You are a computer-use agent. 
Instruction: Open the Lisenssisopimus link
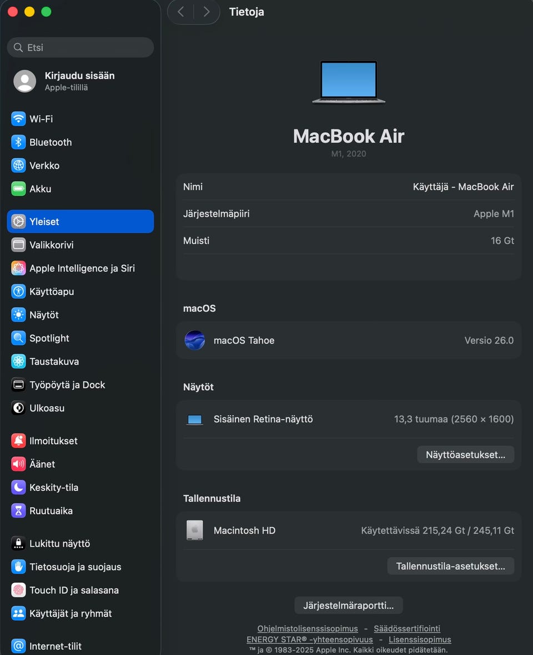[x=420, y=639]
